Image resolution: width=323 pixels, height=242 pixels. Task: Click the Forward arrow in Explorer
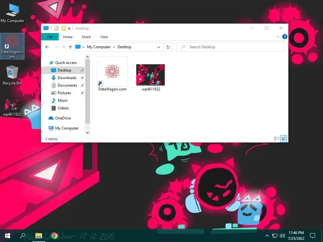click(56, 47)
